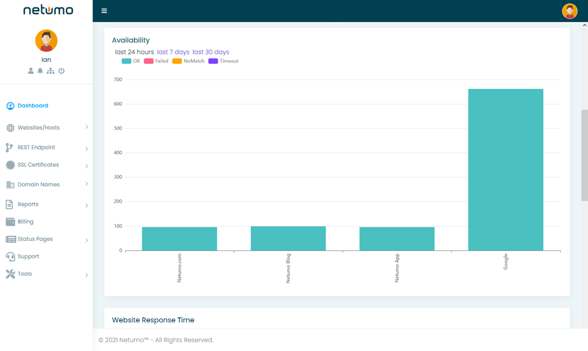The width and height of the screenshot is (588, 351).
Task: Click the Google axis label
Action: (505, 262)
